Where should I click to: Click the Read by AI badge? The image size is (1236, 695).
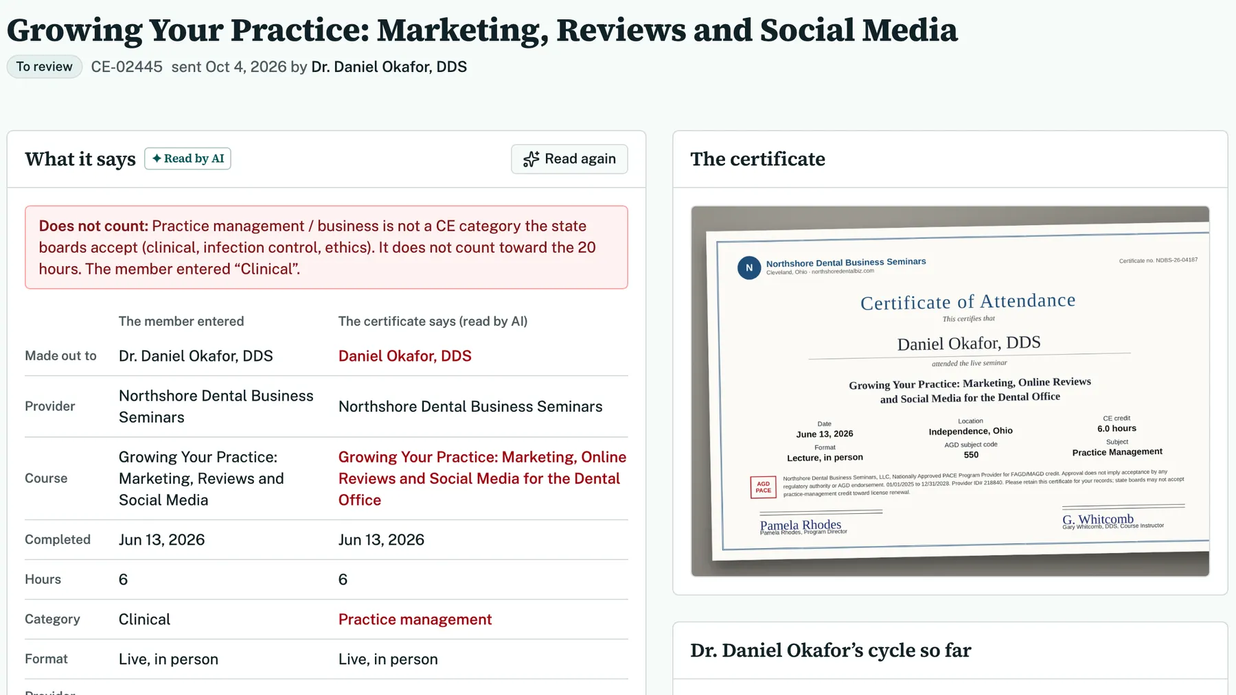187,158
